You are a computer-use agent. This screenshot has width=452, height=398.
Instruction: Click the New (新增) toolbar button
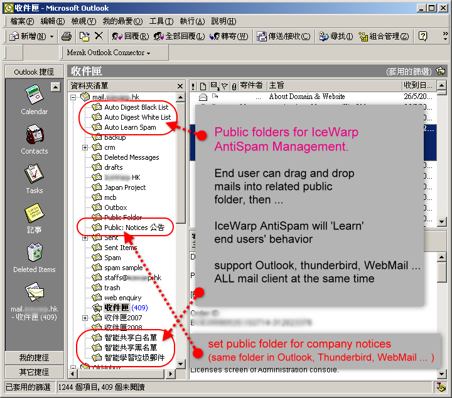pos(28,36)
